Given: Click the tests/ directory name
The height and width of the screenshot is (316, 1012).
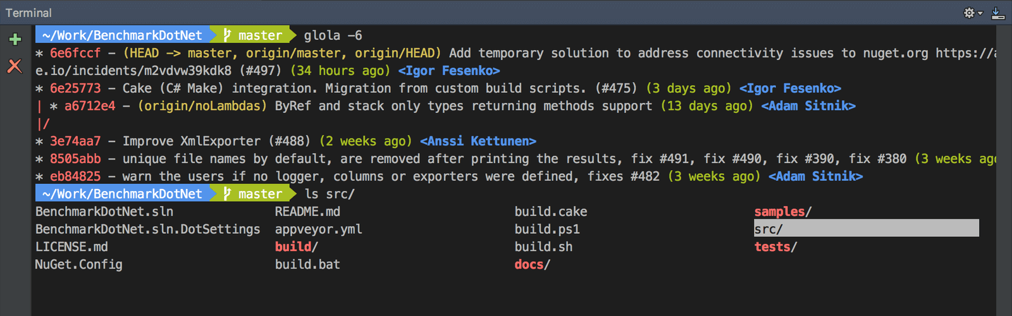Looking at the screenshot, I should pos(775,247).
